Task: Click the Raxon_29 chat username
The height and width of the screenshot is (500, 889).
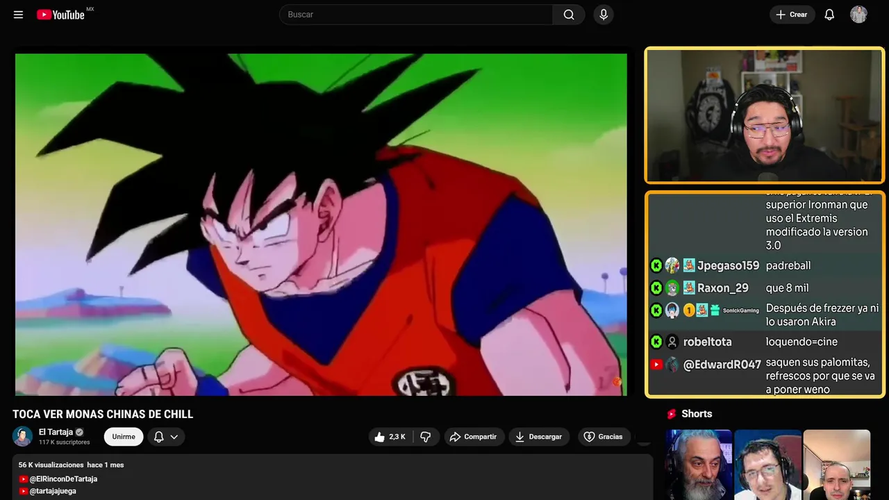Action: pyautogui.click(x=723, y=288)
